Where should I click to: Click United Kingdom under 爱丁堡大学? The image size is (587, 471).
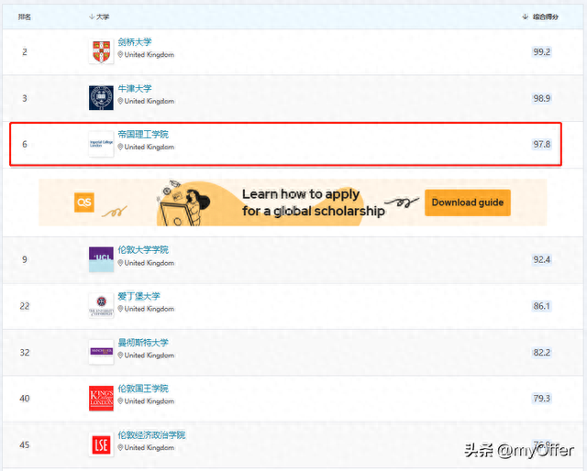click(x=150, y=309)
